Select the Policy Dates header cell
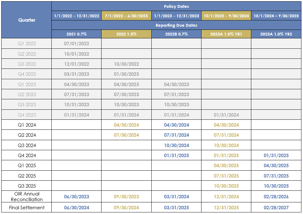303x214 pixels. click(x=176, y=6)
